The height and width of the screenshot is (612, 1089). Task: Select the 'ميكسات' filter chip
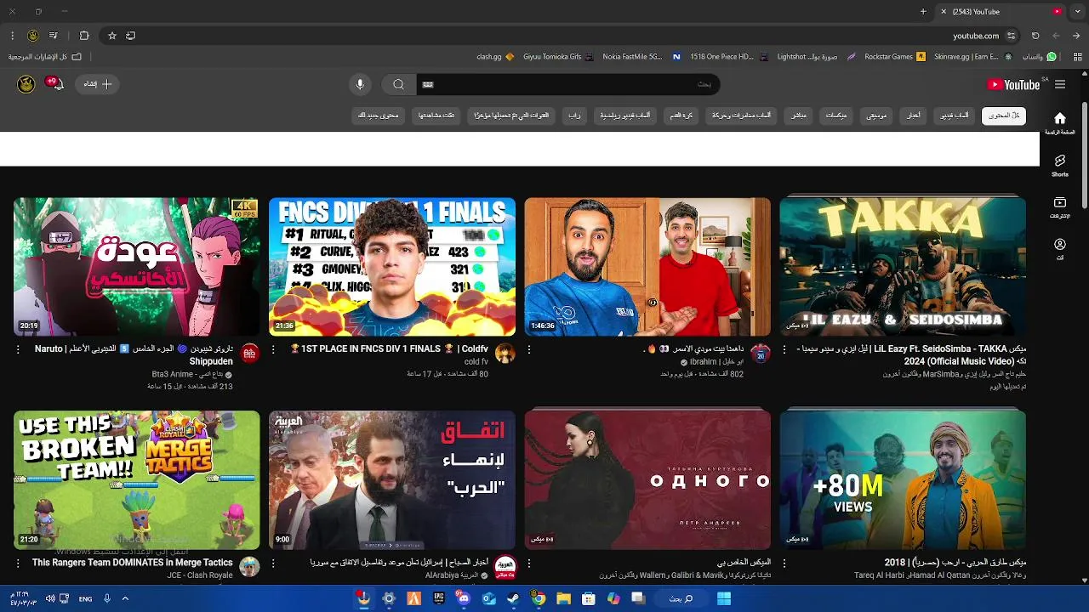tap(835, 115)
